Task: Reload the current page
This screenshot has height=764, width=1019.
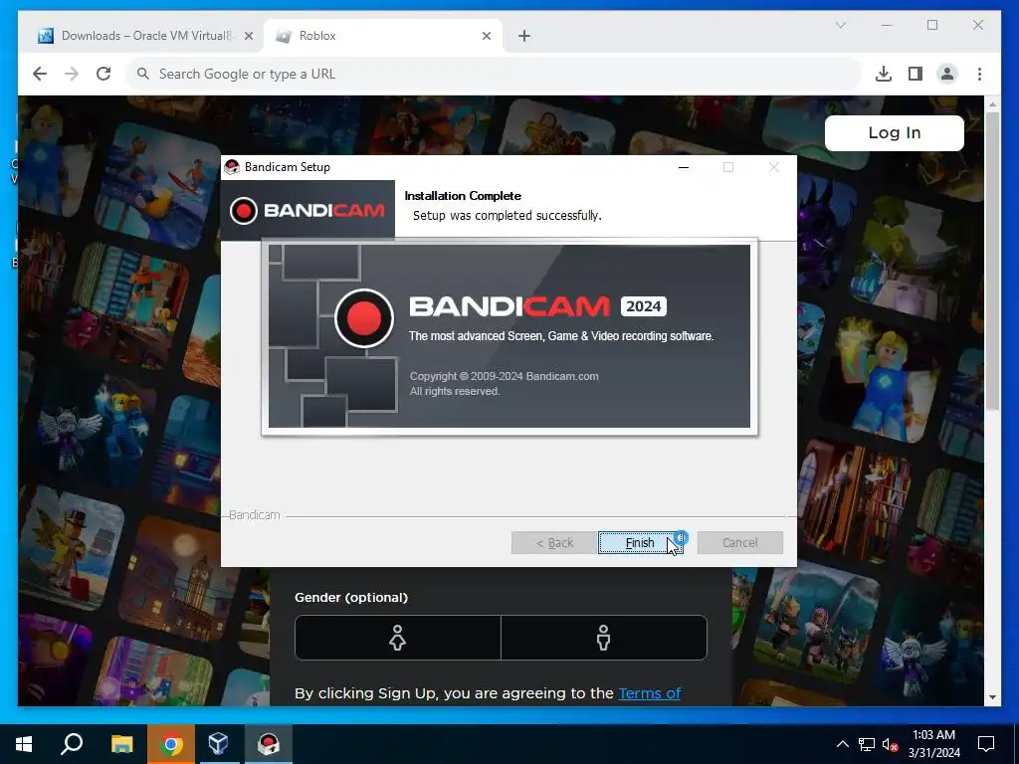Action: (x=103, y=74)
